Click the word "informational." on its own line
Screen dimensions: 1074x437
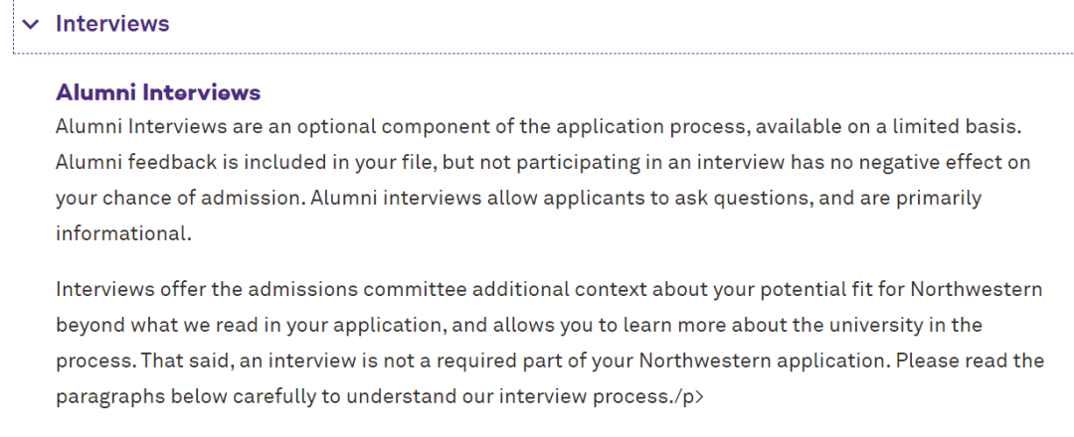tap(123, 233)
